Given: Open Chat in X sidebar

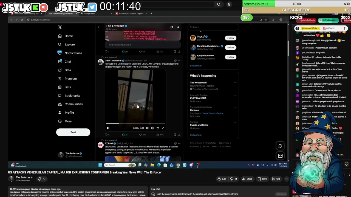Looking at the screenshot, I should 65,62.
